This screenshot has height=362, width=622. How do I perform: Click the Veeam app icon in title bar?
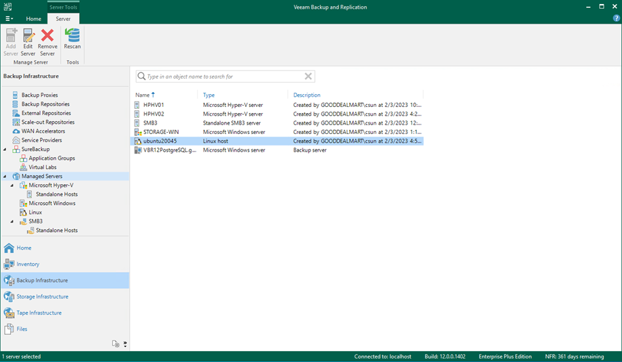coord(7,7)
